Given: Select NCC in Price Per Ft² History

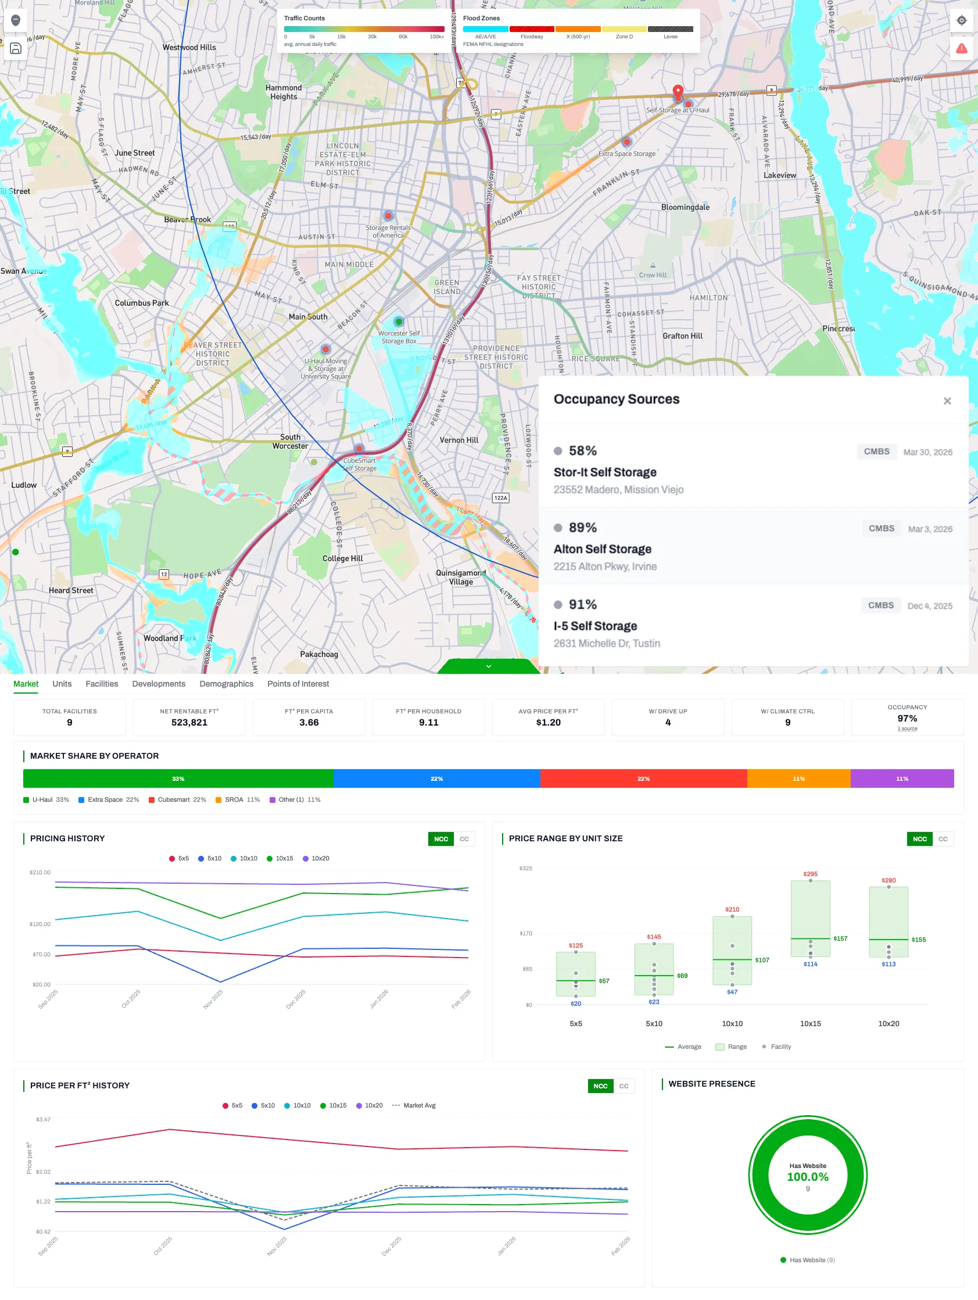Looking at the screenshot, I should click(600, 1085).
